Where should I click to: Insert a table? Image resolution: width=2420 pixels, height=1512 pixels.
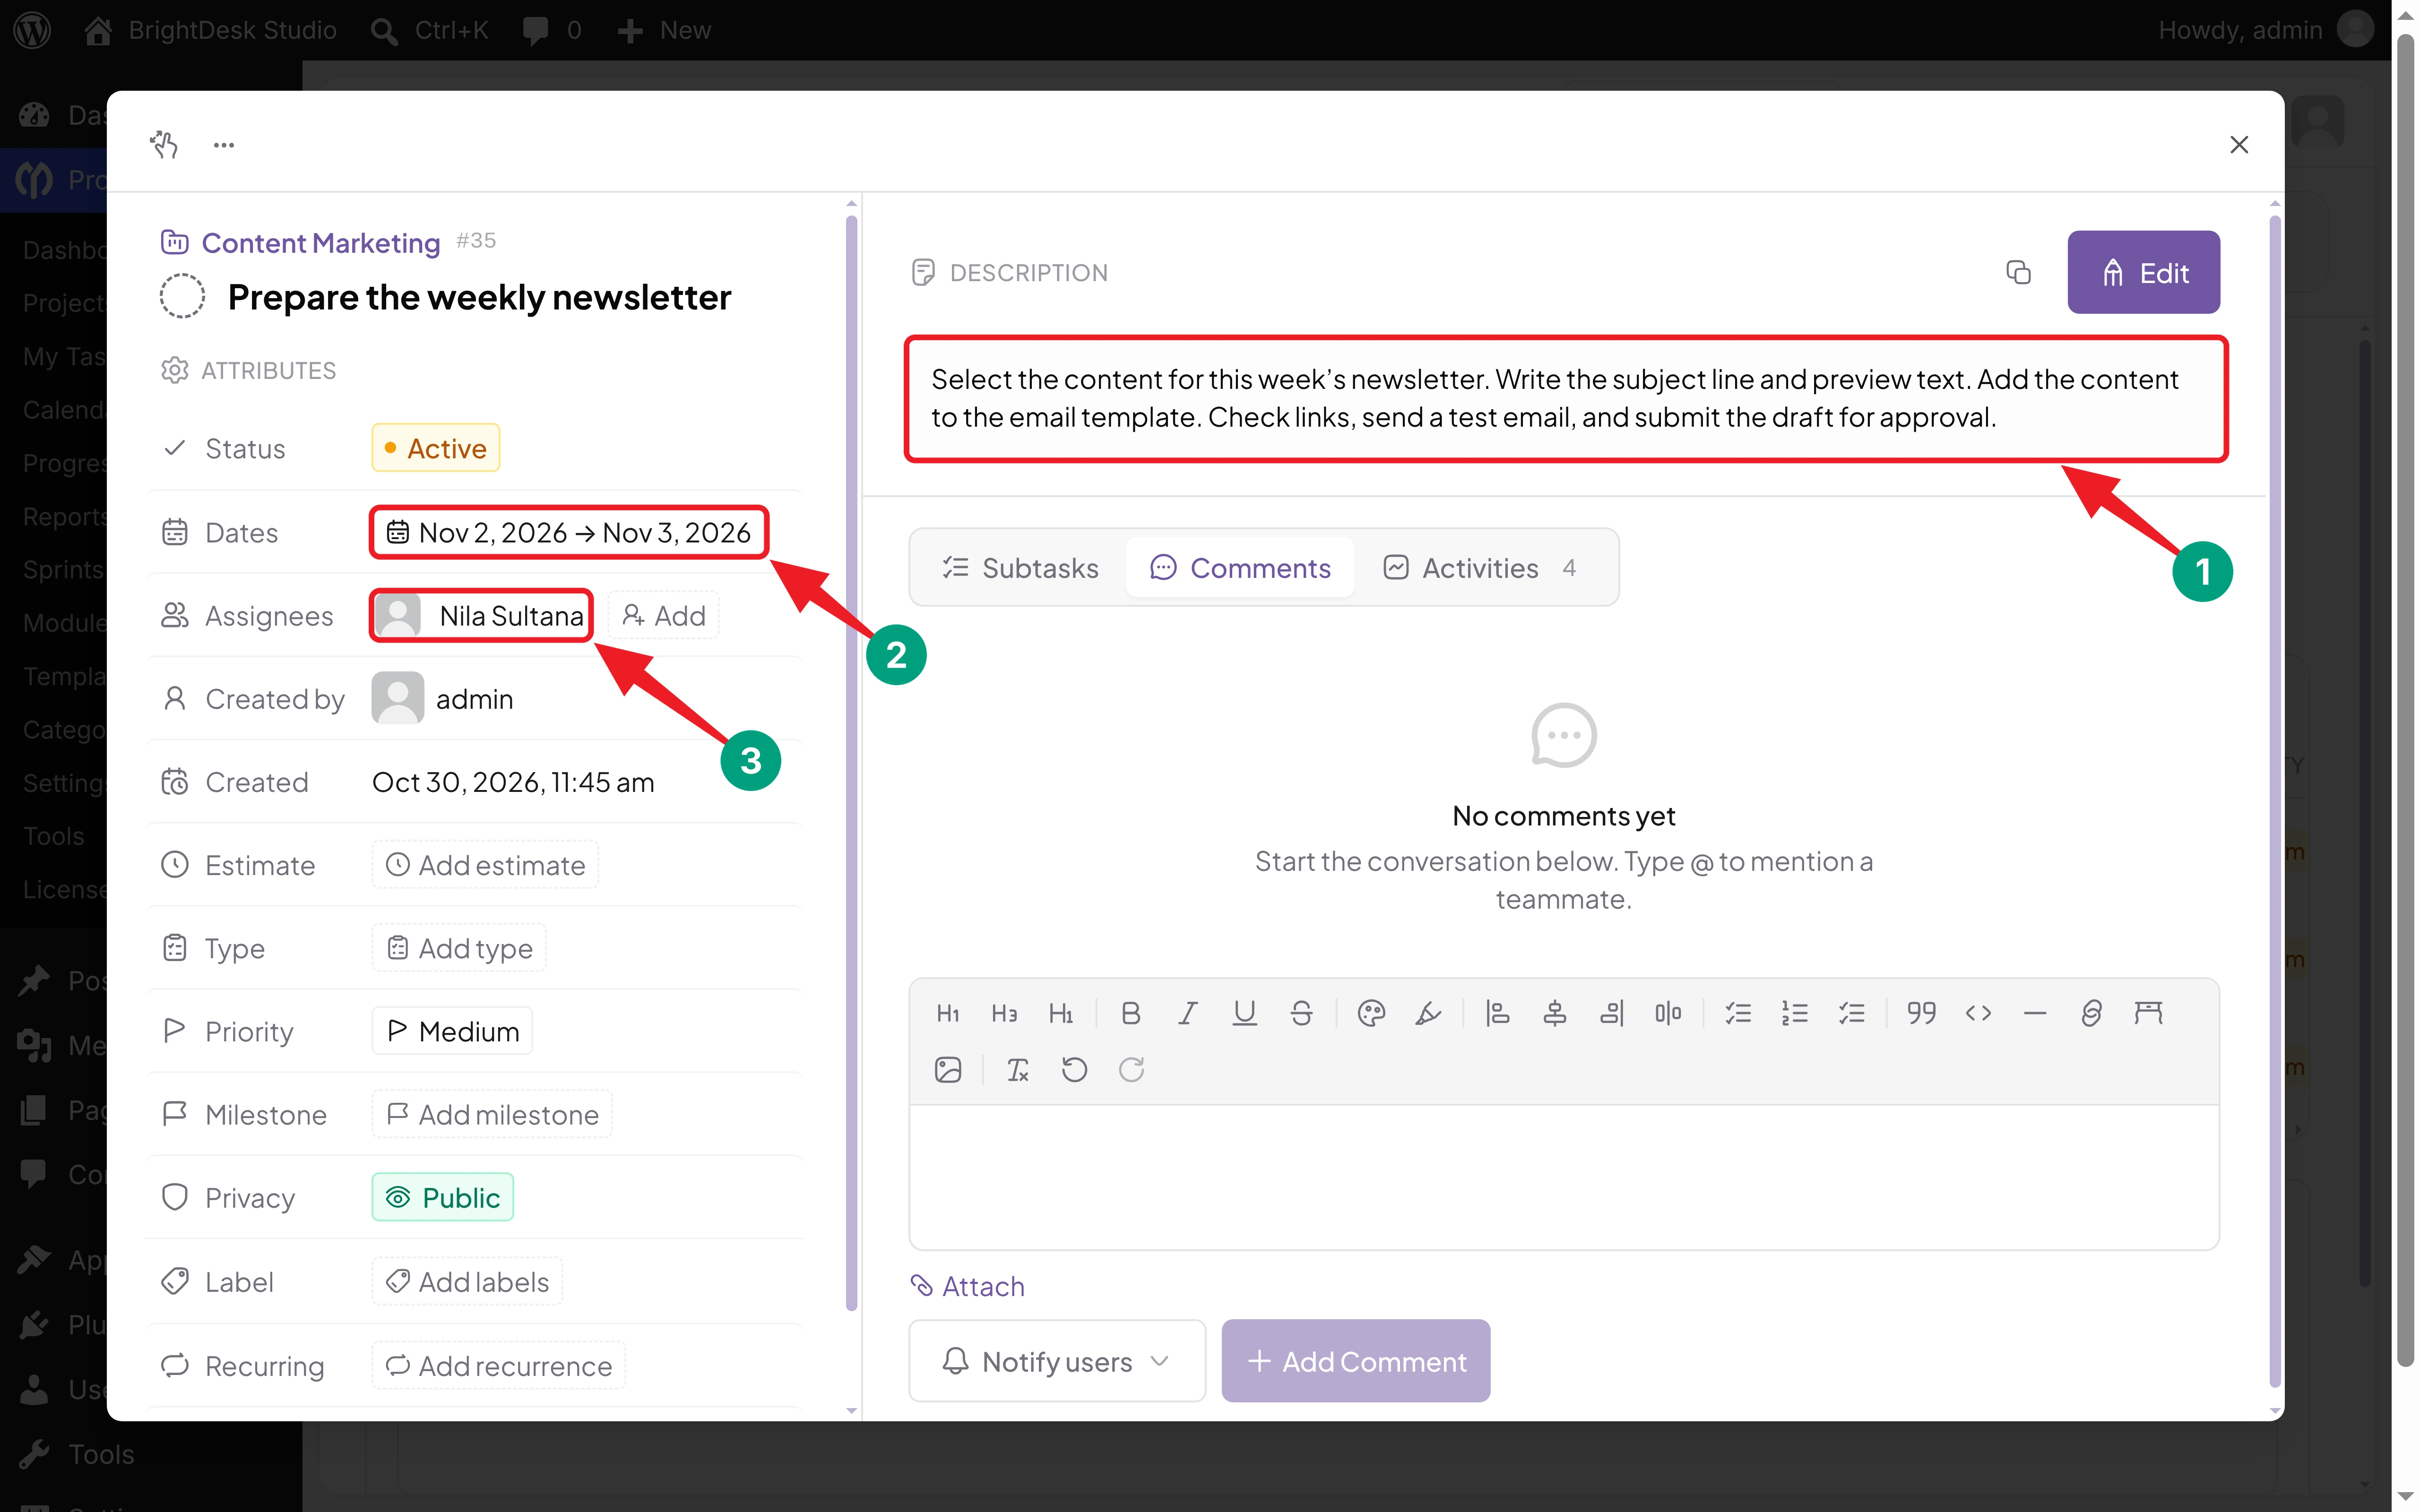[x=2148, y=1013]
